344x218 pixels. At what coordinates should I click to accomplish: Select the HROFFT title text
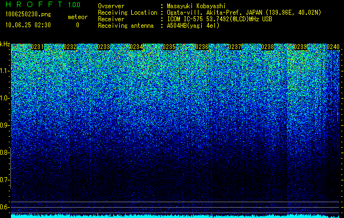click(34, 4)
